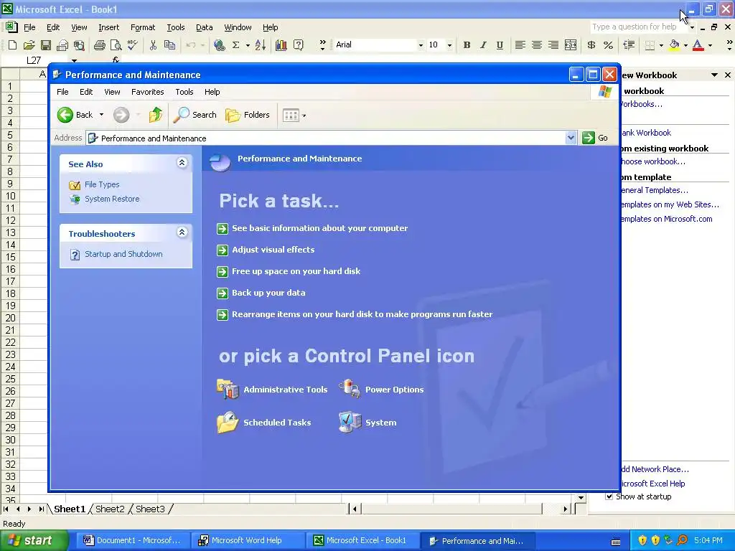The image size is (735, 551).
Task: Open the Views button dropdown in Explorer toolbar
Action: [304, 116]
